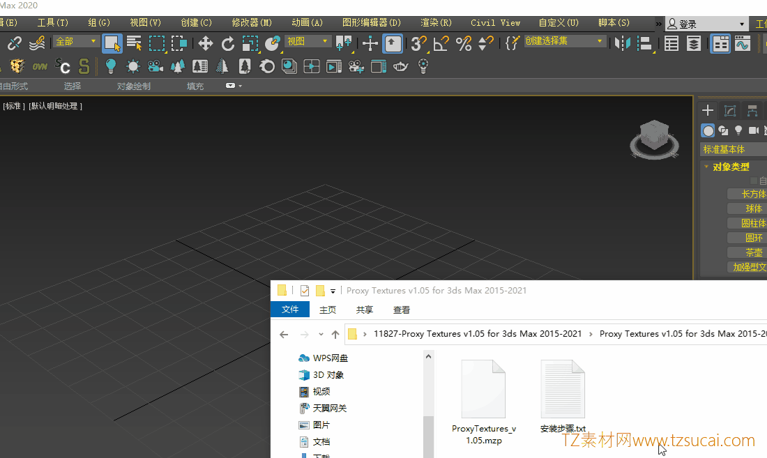Switch to the Modify panel tab
The width and height of the screenshot is (767, 458).
click(x=730, y=110)
